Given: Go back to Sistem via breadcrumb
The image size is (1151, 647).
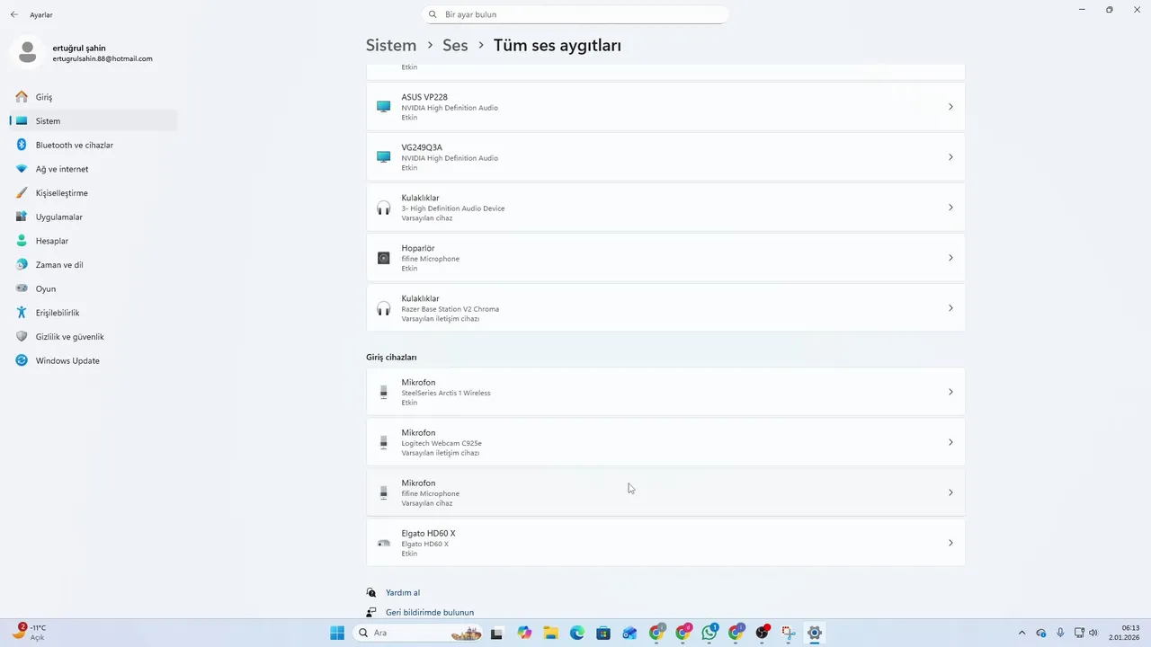Looking at the screenshot, I should [x=391, y=45].
